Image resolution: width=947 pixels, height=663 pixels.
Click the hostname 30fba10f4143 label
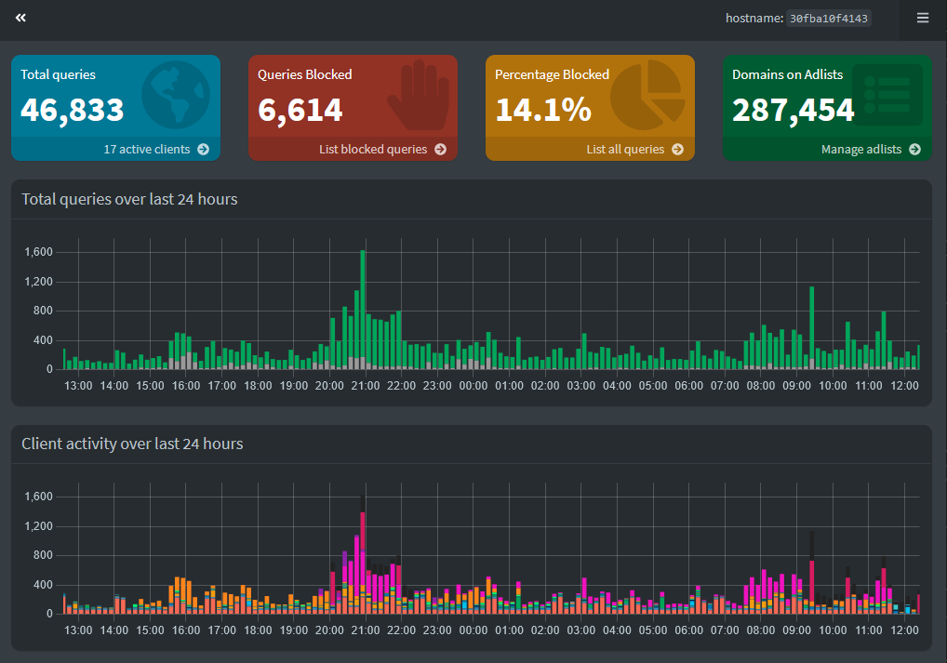coord(828,19)
